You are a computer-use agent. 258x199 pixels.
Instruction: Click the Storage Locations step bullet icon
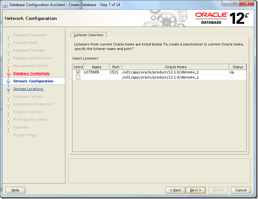pos(8,89)
